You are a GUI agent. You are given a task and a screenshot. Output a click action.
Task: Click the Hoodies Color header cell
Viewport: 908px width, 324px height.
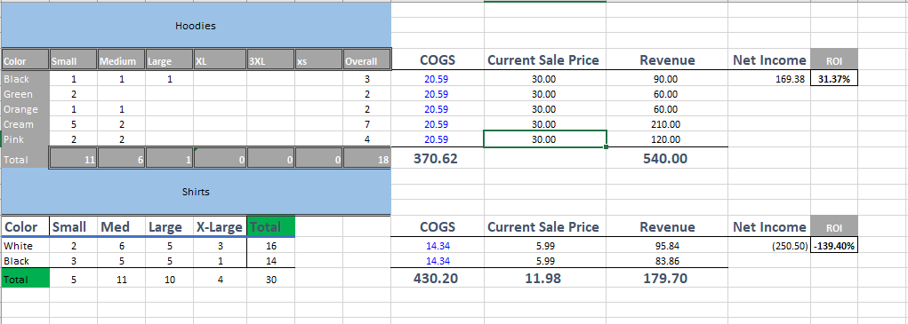pyautogui.click(x=24, y=60)
